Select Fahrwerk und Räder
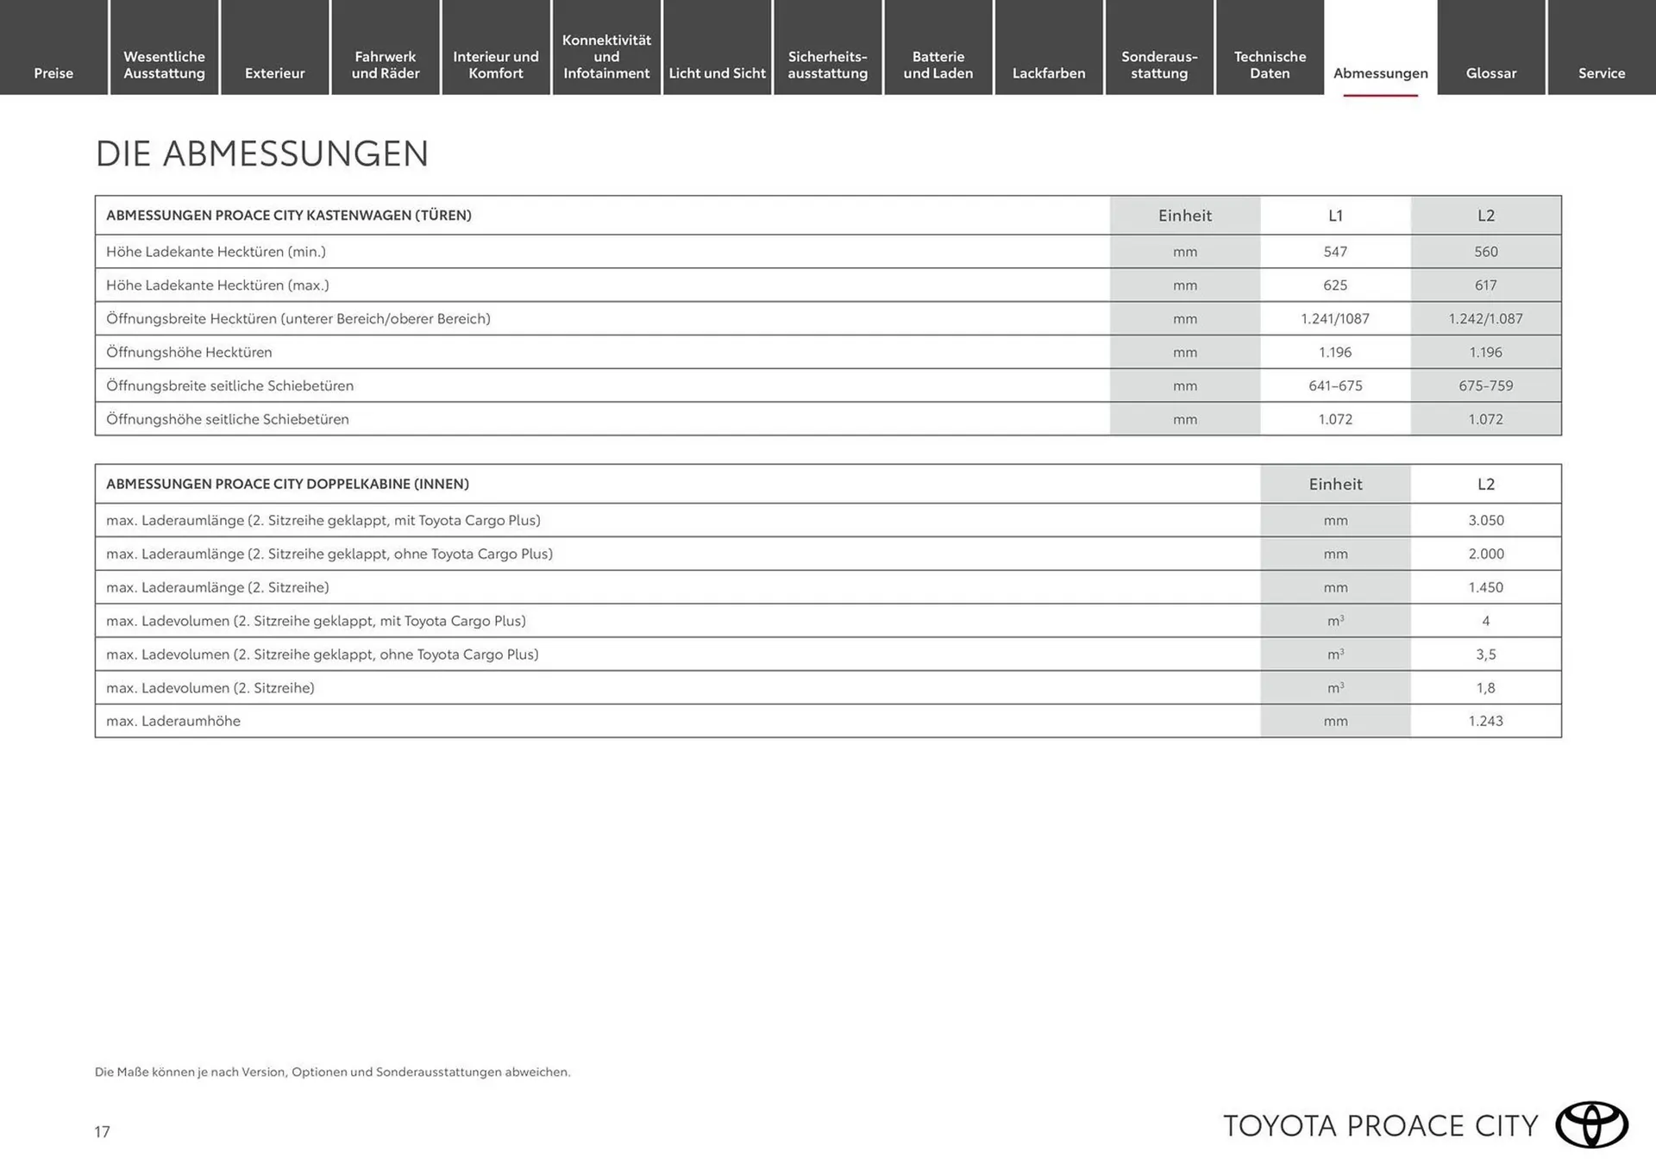 (386, 65)
